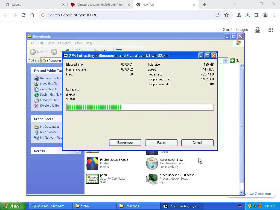This screenshot has height=210, width=280.
Task: Open the Windows start button
Action: pos(13,206)
